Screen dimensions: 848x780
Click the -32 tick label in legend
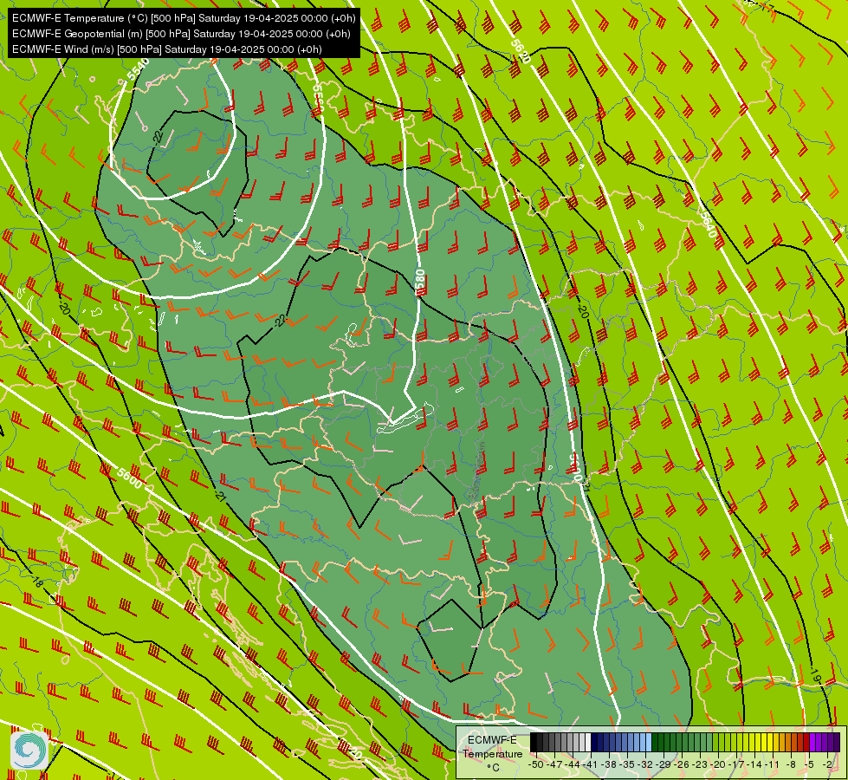click(x=646, y=764)
